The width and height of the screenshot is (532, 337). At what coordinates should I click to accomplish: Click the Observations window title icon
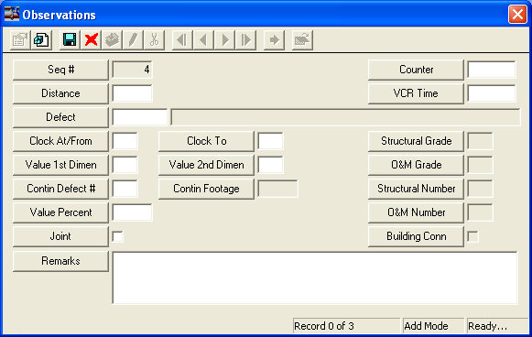[x=12, y=15]
